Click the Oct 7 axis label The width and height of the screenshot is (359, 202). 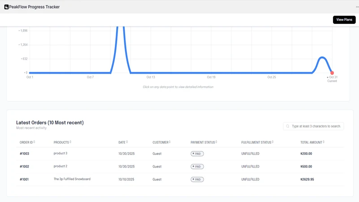pos(90,77)
